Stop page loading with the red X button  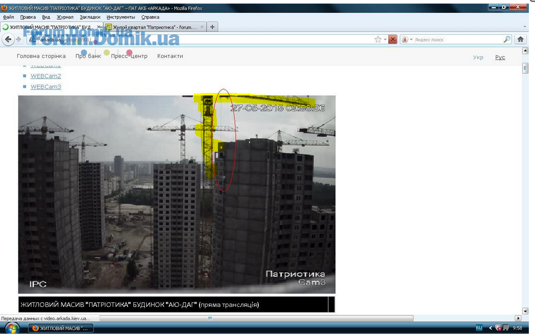pos(393,40)
